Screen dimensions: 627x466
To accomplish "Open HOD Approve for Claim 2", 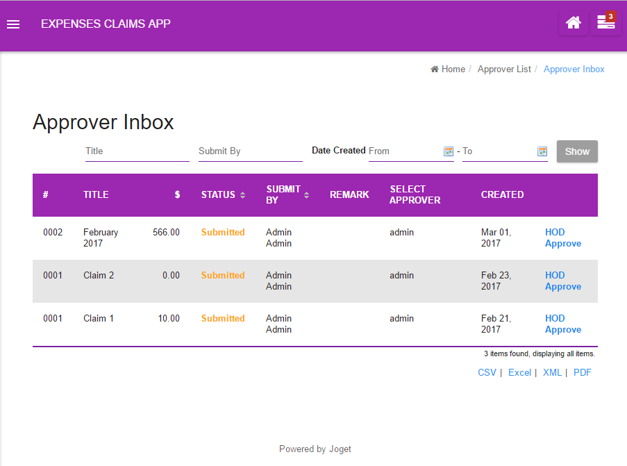I will point(562,281).
